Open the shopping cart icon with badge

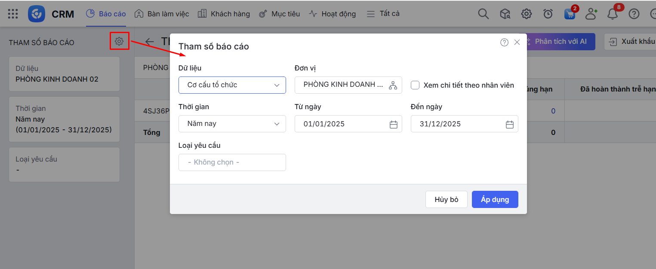(x=570, y=14)
